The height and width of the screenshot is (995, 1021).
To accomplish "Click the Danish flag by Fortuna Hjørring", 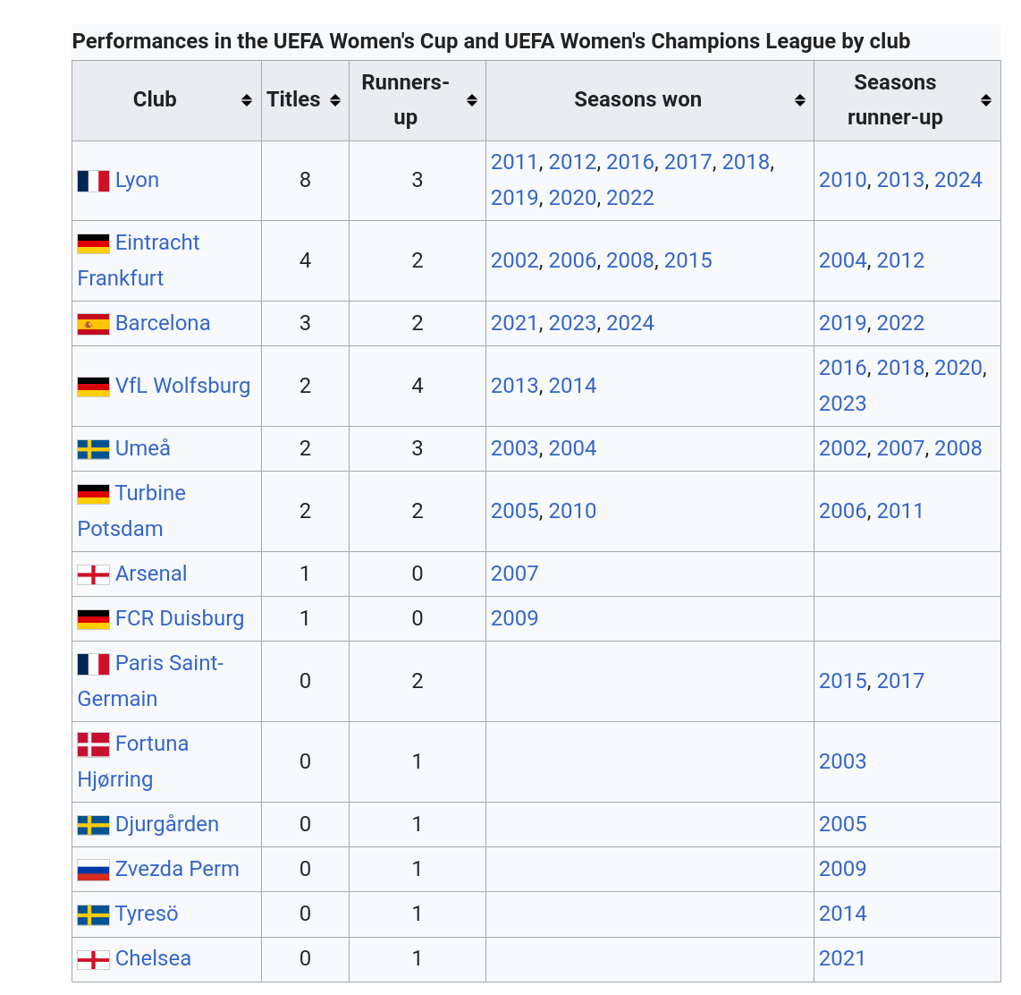I will coord(93,744).
